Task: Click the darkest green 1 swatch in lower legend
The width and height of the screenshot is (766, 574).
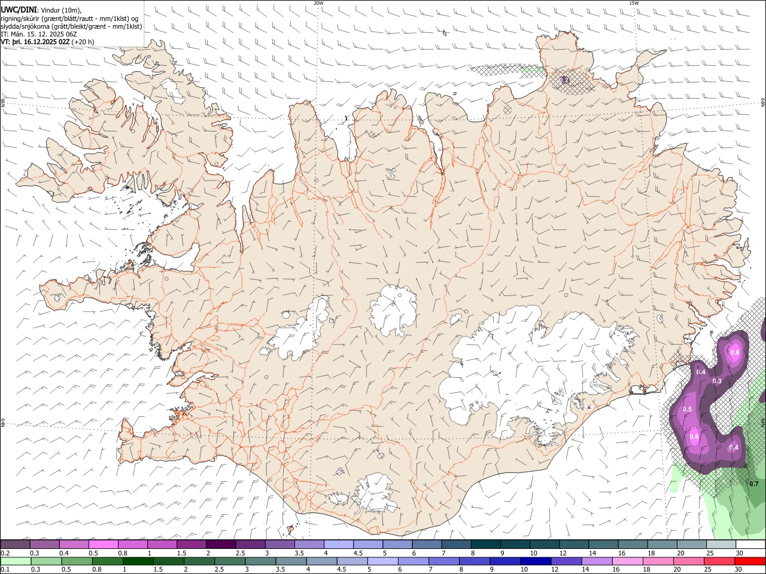Action: point(138,561)
